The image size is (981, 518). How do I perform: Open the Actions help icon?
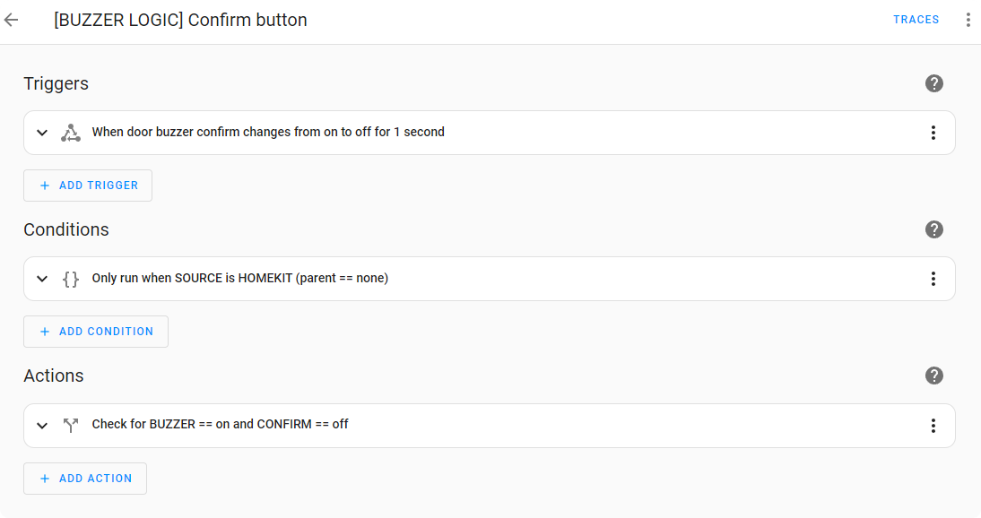[x=933, y=376]
